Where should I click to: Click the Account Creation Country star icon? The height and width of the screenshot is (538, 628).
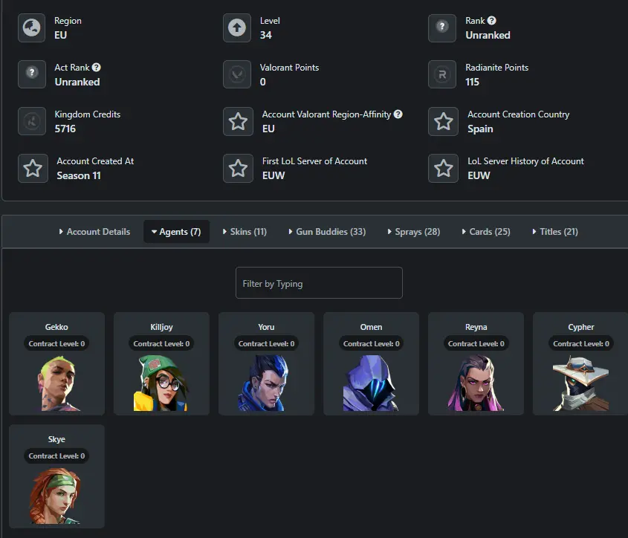[443, 122]
